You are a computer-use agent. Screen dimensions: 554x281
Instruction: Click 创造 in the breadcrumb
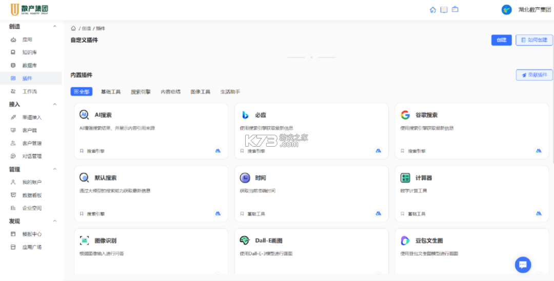click(87, 28)
